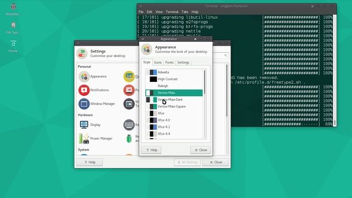Select the Raleigh theme
Screen dimensions: 352x198
pos(174,86)
